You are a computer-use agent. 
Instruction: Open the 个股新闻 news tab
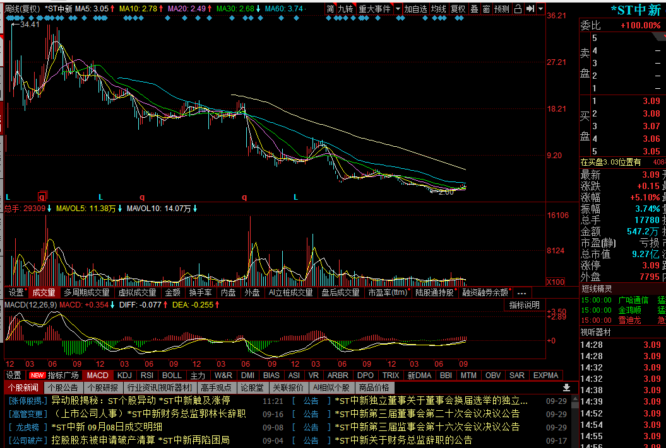click(23, 388)
